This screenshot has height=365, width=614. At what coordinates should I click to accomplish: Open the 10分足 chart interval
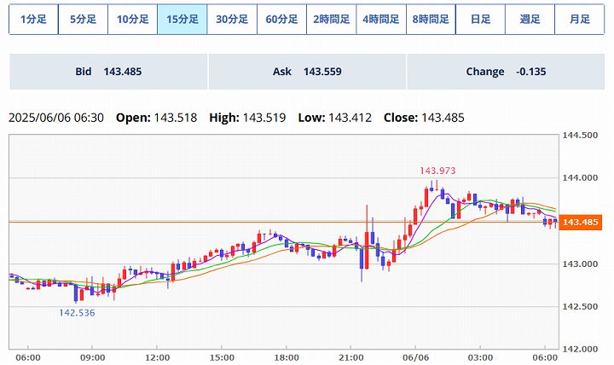(132, 19)
